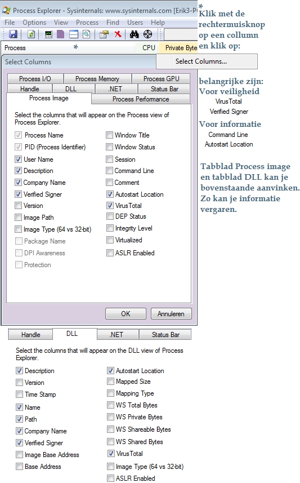Image resolution: width=300 pixels, height=483 pixels.
Task: Select the Process Image tab
Action: click(48, 98)
